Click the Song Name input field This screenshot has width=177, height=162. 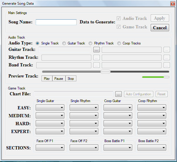coord(56,22)
